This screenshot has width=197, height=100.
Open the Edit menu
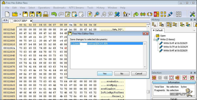(14, 8)
